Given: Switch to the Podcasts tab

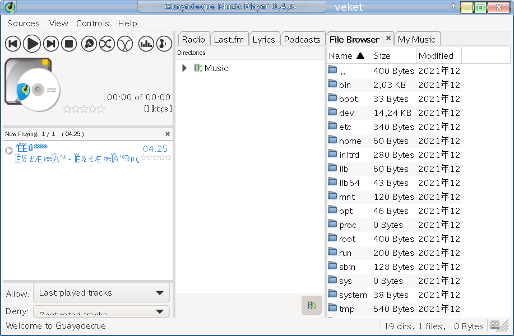Looking at the screenshot, I should click(x=302, y=39).
